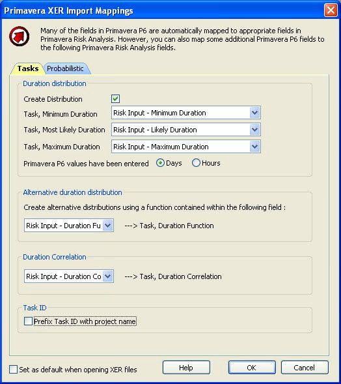Open the Maximum Duration dropdown arrow

[x=254, y=147]
